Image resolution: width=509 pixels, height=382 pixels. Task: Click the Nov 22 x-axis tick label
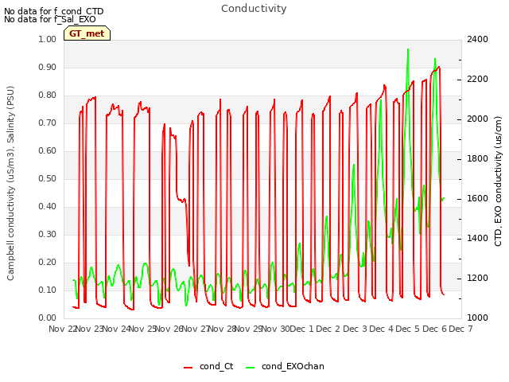(62, 329)
